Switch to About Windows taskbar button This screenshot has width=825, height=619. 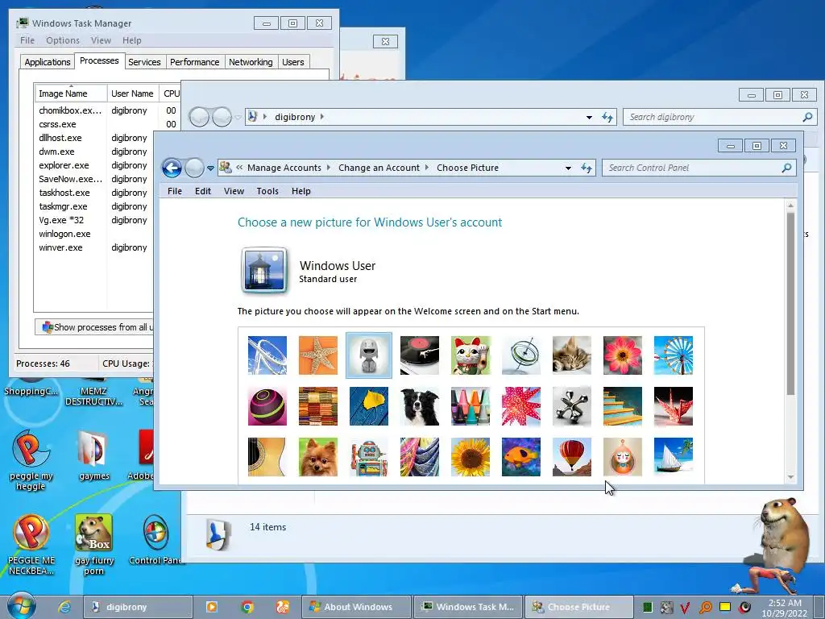click(x=356, y=607)
